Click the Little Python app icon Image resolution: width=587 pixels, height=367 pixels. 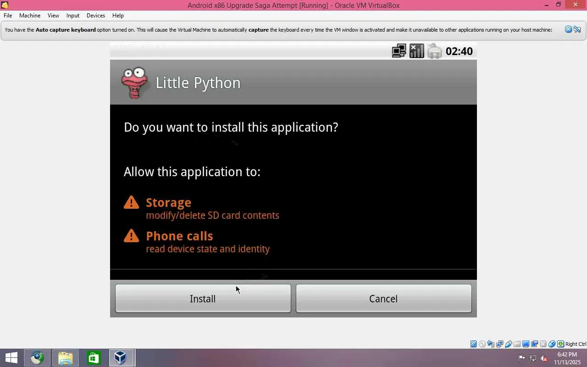(x=134, y=83)
